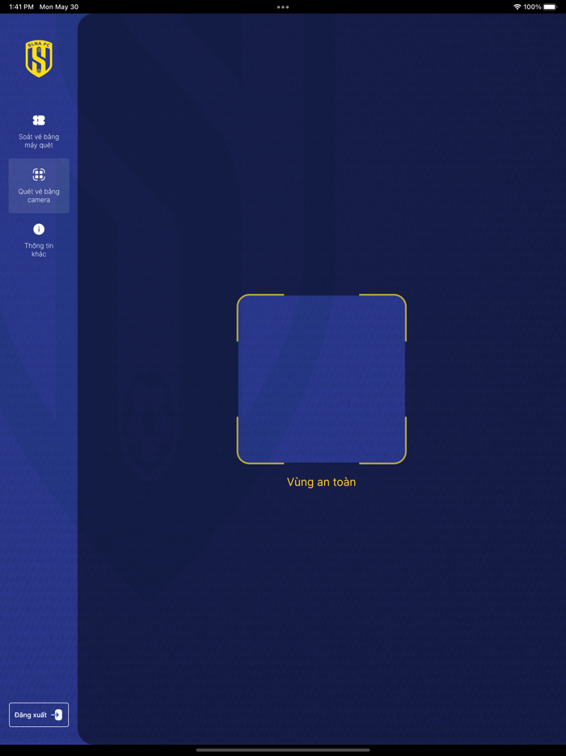Click the Đăng xuất button
This screenshot has width=566, height=756.
click(39, 715)
